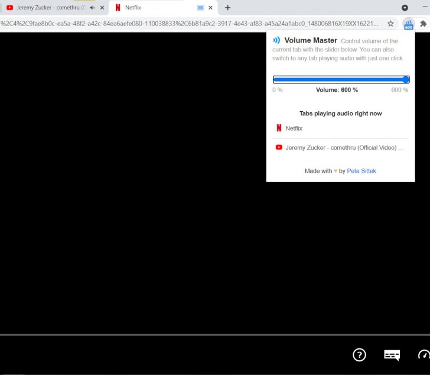Switch to Jeremy Zucker comethru audio tab entry
The height and width of the screenshot is (375, 430).
[340, 148]
